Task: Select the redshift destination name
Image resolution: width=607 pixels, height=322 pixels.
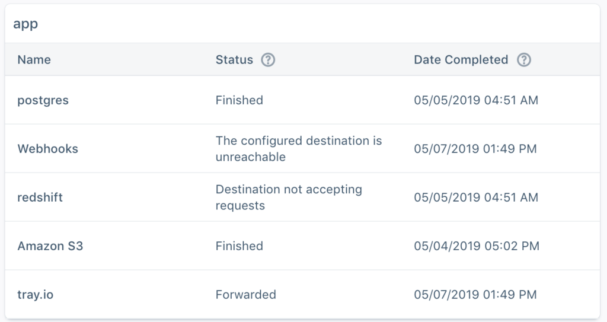Action: 40,197
